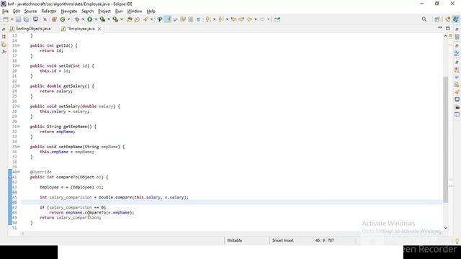461x259 pixels.
Task: Open the Project menu
Action: point(104,12)
